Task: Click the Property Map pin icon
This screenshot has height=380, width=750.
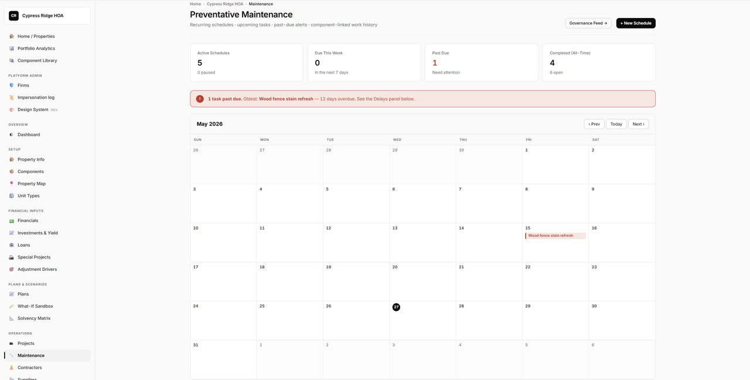Action: pos(12,184)
